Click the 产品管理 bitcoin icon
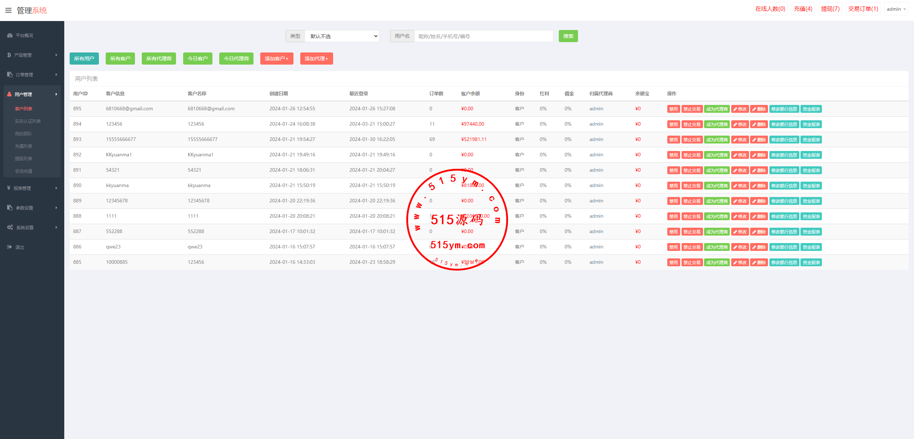The height and width of the screenshot is (439, 914). coord(9,55)
